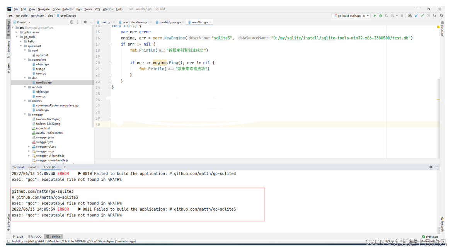Select commentsRouter_controllers.go file

coord(57,105)
